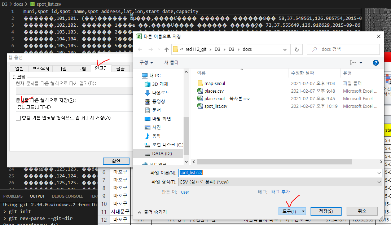Click user author link
Screen dimensions: 391x225
(185, 192)
